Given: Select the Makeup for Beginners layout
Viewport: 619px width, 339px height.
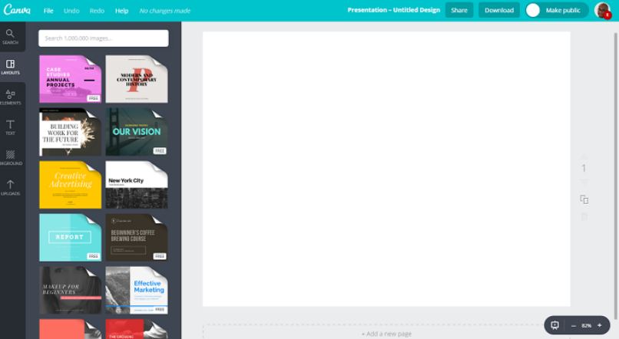Looking at the screenshot, I should [70, 290].
